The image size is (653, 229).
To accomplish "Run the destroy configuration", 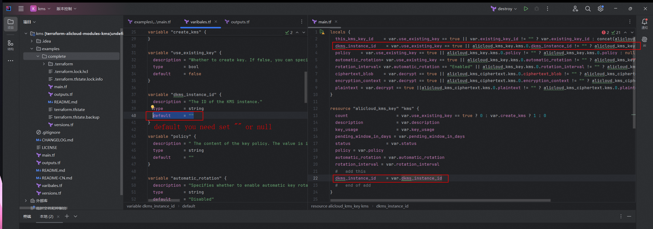I will coord(526,9).
